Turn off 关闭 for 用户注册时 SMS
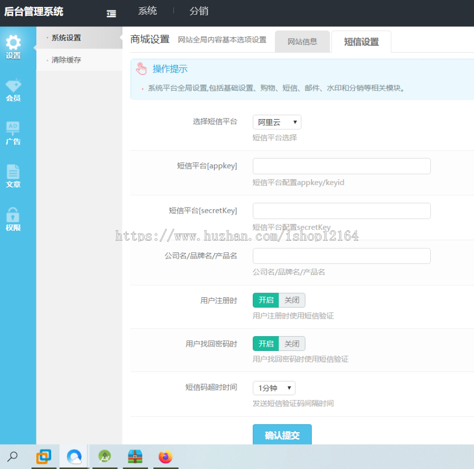 (292, 300)
